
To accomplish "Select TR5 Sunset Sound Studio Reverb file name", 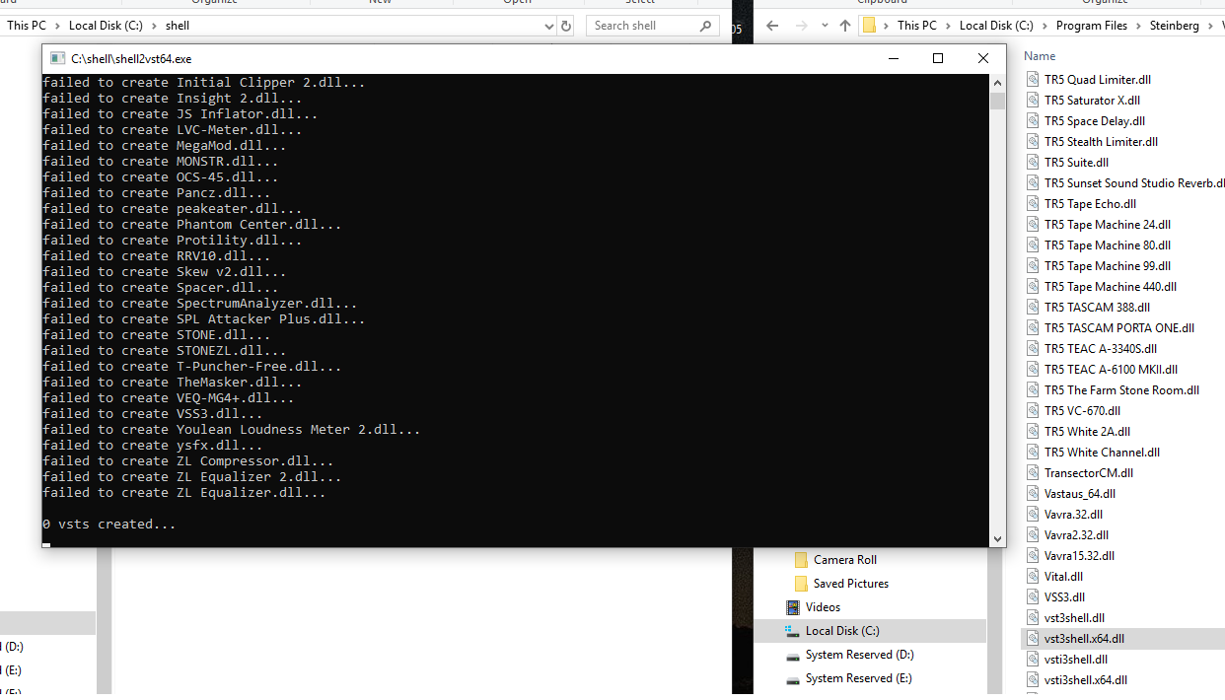I will click(x=1134, y=183).
